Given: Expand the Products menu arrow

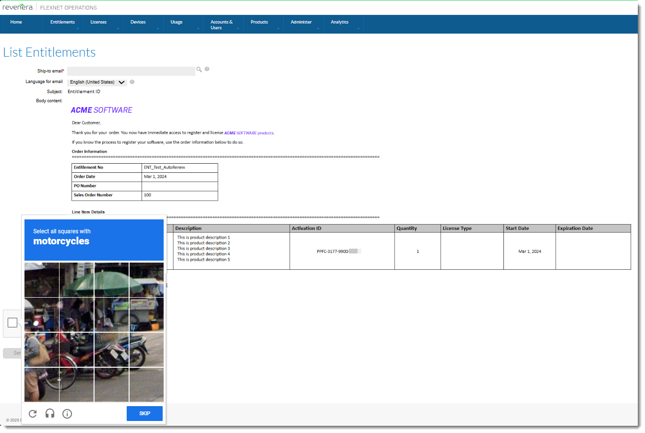Looking at the screenshot, I should tap(278, 29).
